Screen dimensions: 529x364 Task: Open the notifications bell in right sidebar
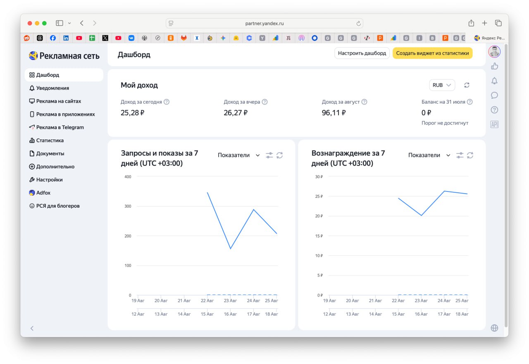[x=494, y=81]
